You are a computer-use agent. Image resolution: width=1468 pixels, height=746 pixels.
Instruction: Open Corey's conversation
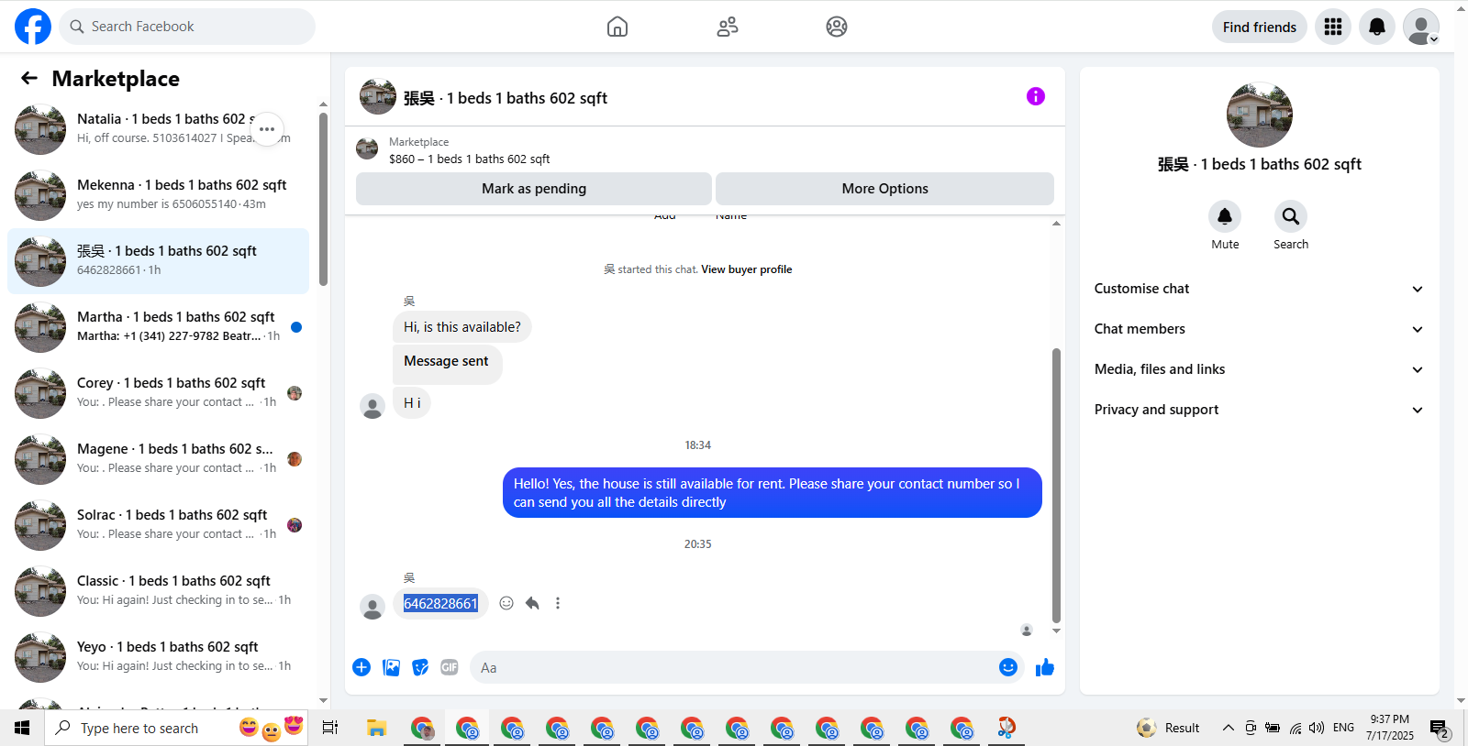pyautogui.click(x=158, y=393)
